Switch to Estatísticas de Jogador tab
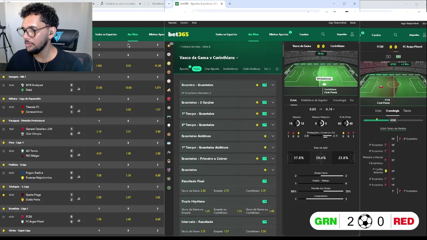Screen dimensions: 427x240 click(x=314, y=100)
